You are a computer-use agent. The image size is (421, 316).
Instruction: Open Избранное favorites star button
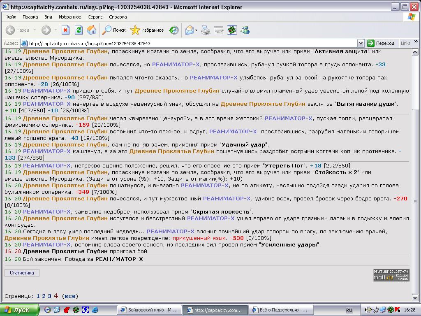(x=147, y=30)
